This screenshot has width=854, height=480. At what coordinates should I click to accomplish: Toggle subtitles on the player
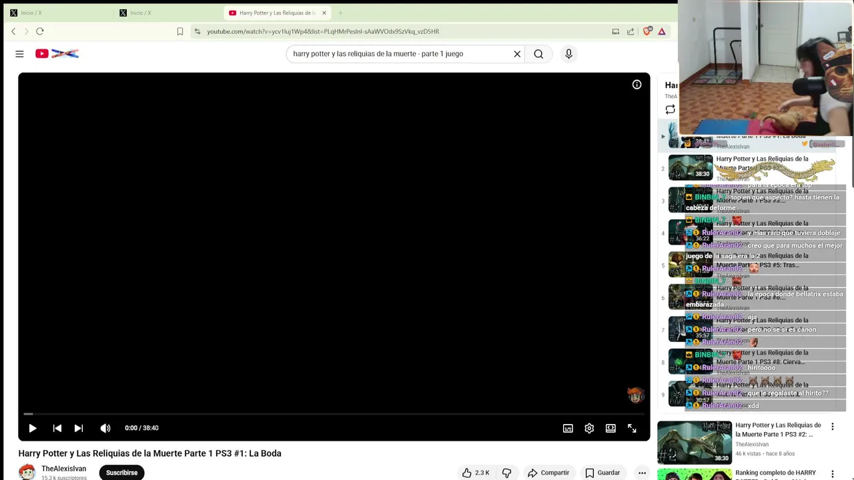[568, 428]
